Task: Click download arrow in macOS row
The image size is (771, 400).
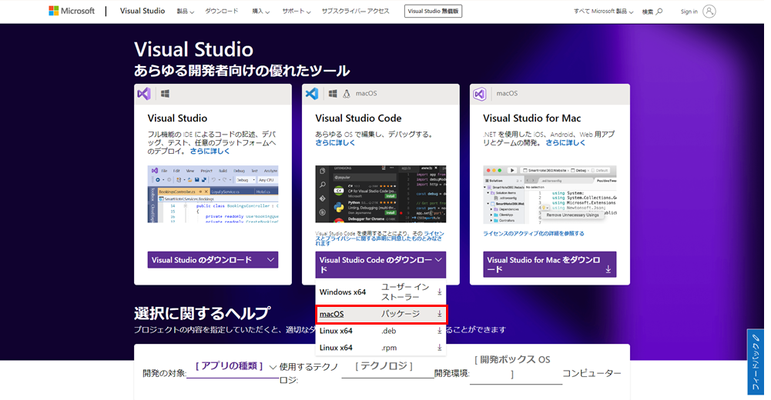Action: 439,314
